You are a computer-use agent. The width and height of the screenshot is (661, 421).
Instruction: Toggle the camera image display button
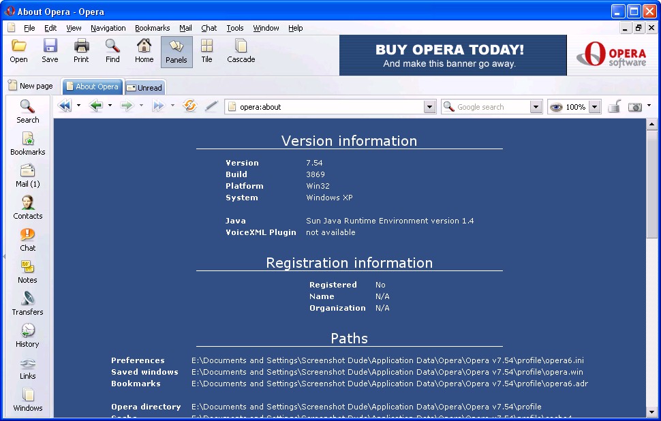click(x=635, y=107)
